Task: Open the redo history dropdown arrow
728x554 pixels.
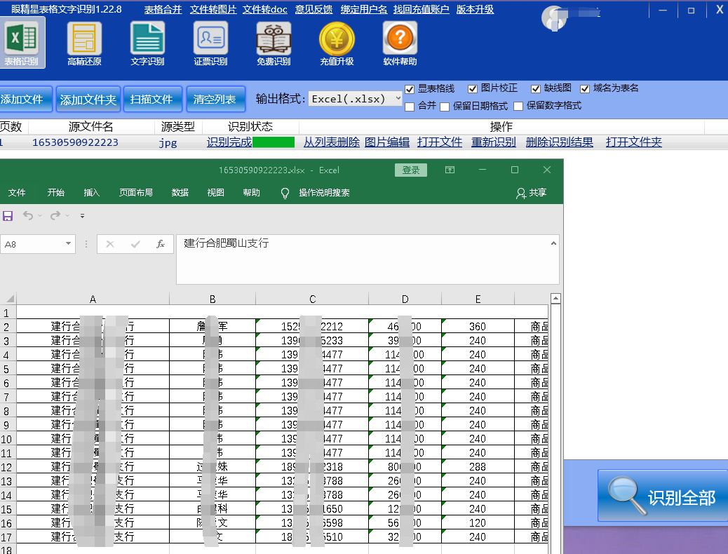Action: [x=67, y=216]
